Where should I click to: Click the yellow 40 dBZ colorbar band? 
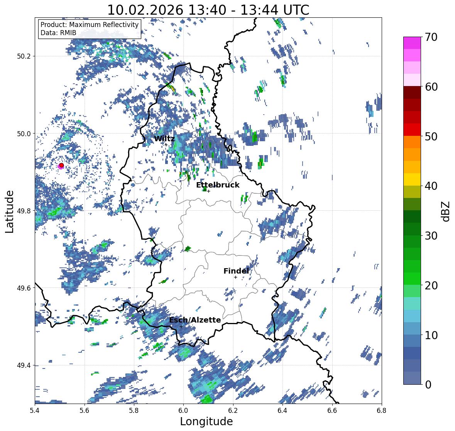pos(412,179)
